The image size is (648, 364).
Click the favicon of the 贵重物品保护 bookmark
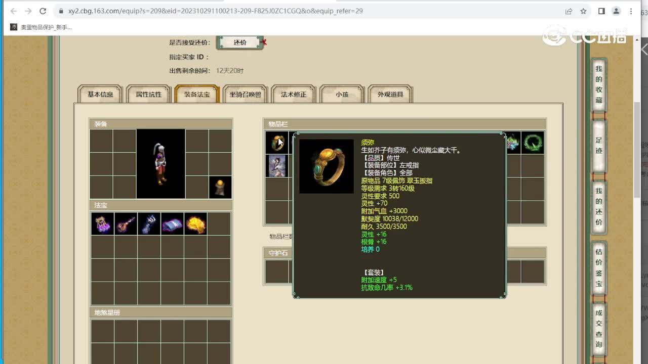pyautogui.click(x=14, y=27)
